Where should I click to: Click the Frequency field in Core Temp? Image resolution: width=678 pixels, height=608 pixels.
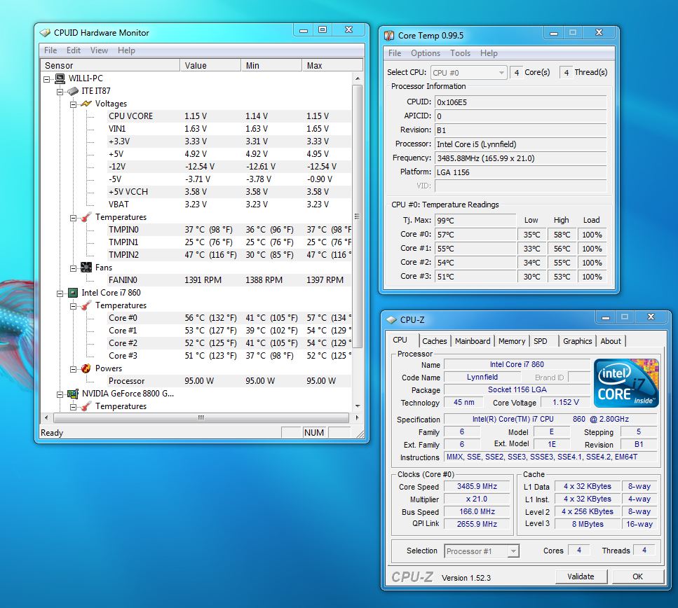pos(520,158)
